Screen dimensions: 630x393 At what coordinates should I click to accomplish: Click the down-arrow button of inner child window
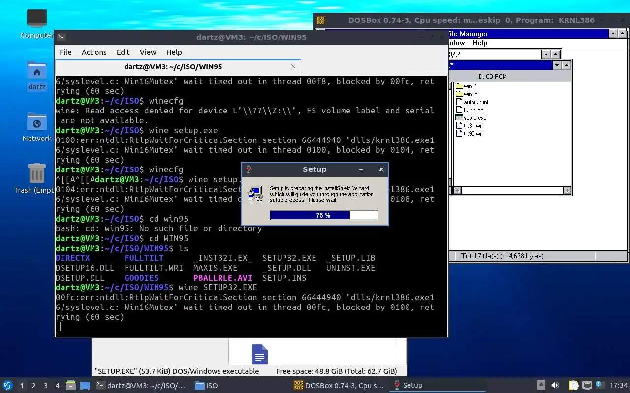[x=557, y=65]
